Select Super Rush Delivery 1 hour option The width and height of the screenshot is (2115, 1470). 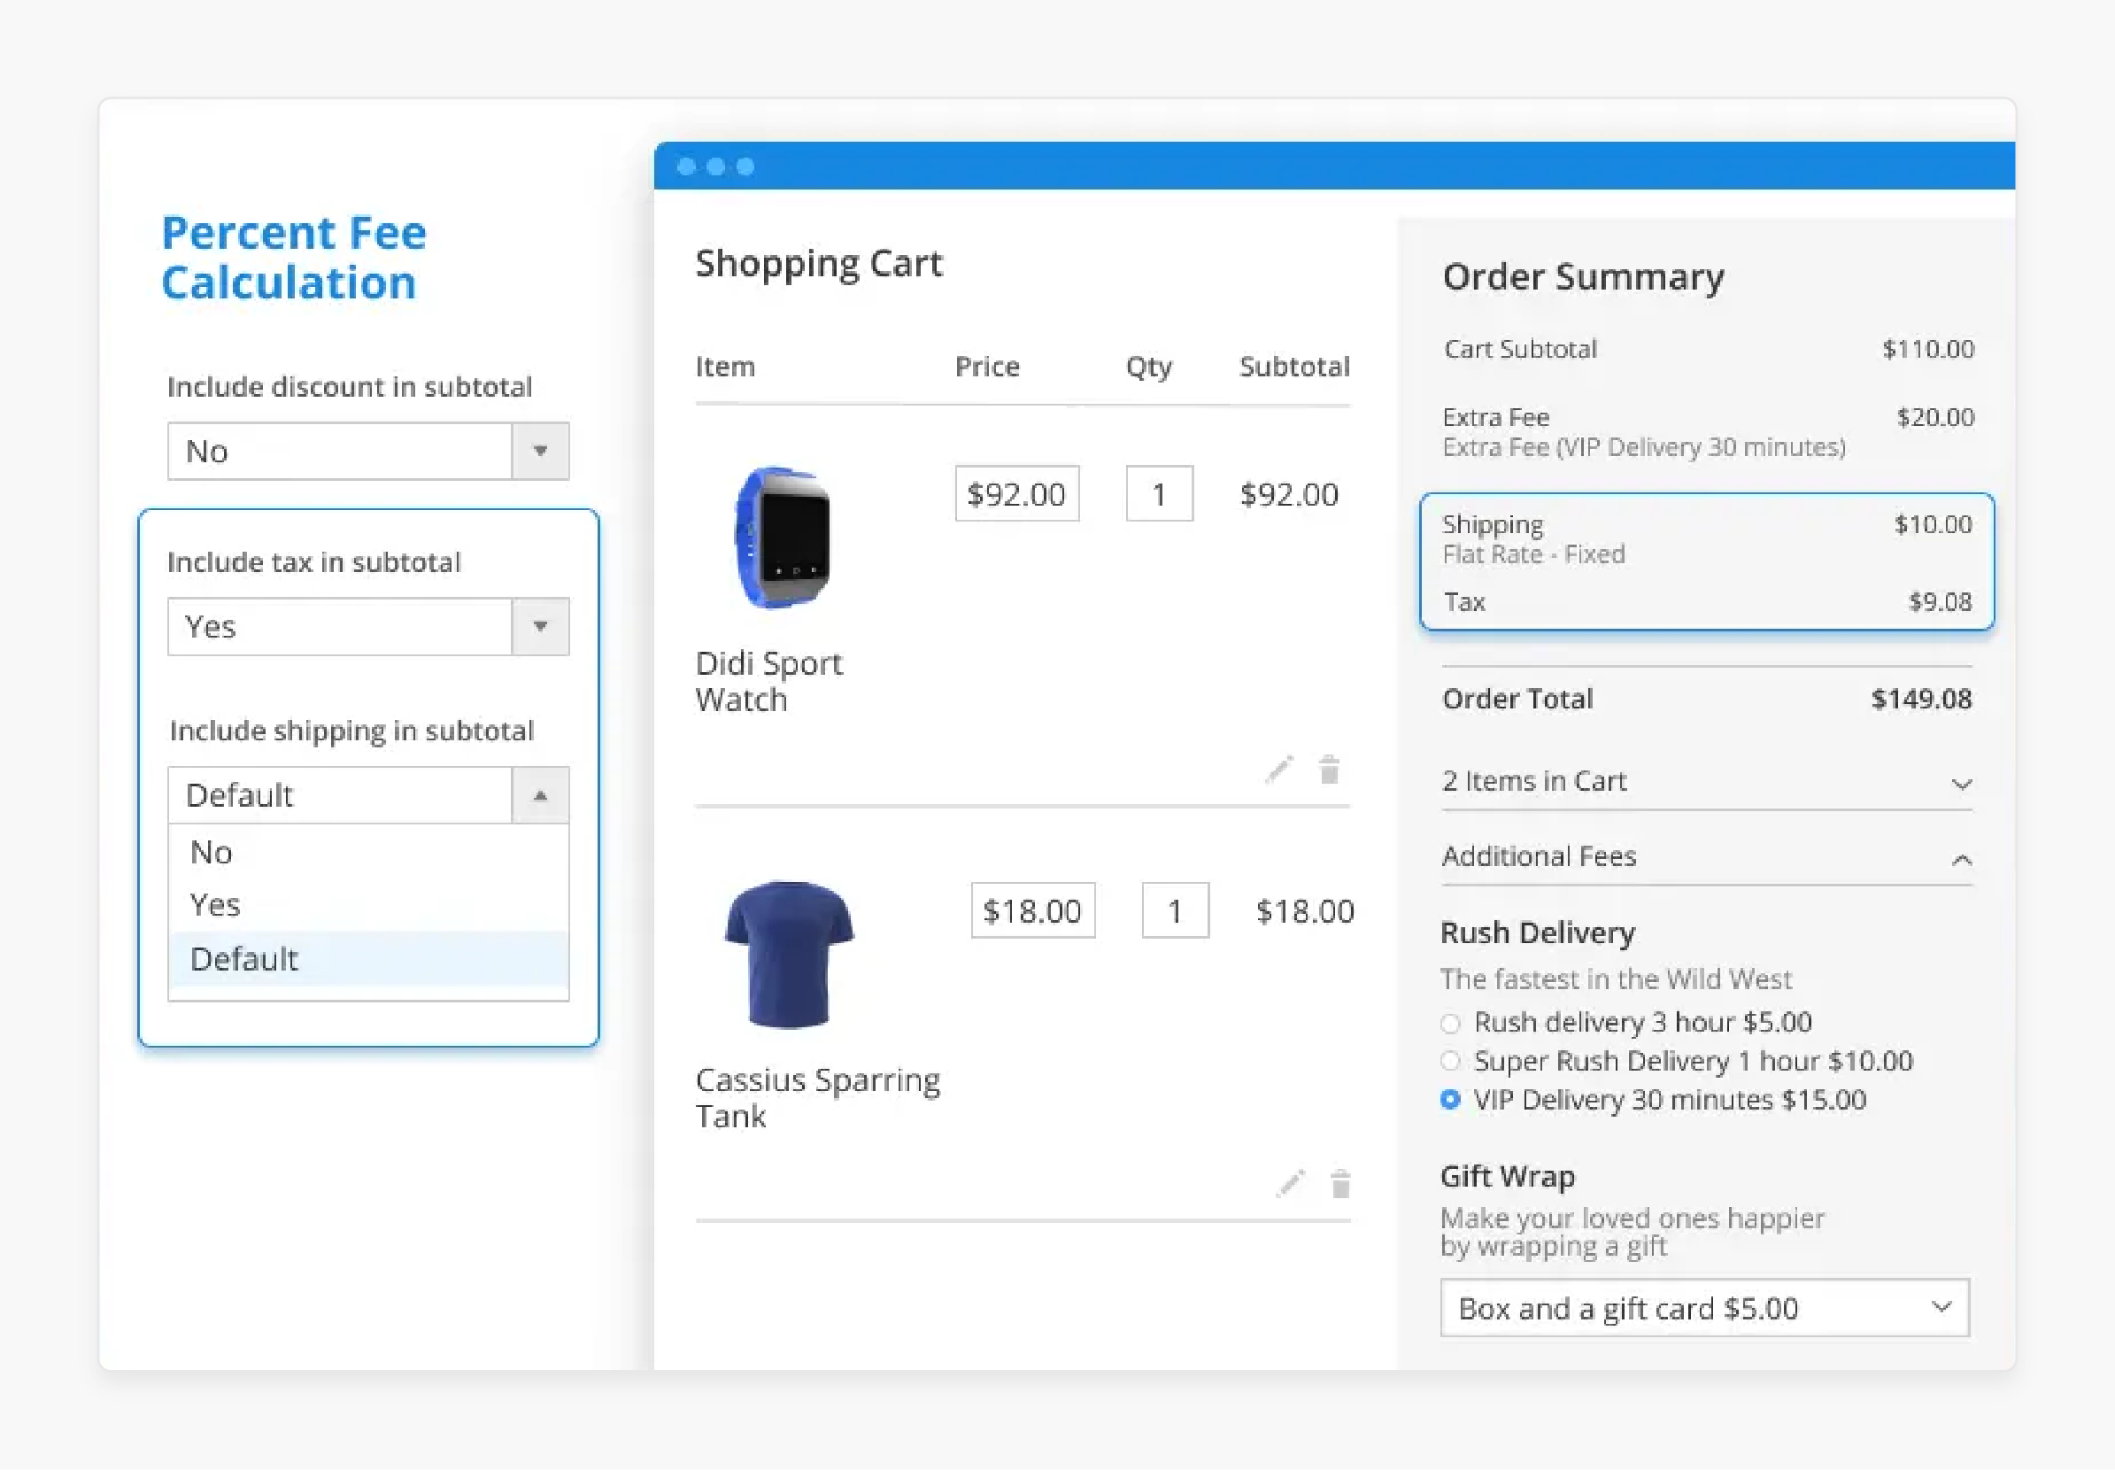click(x=1450, y=1061)
